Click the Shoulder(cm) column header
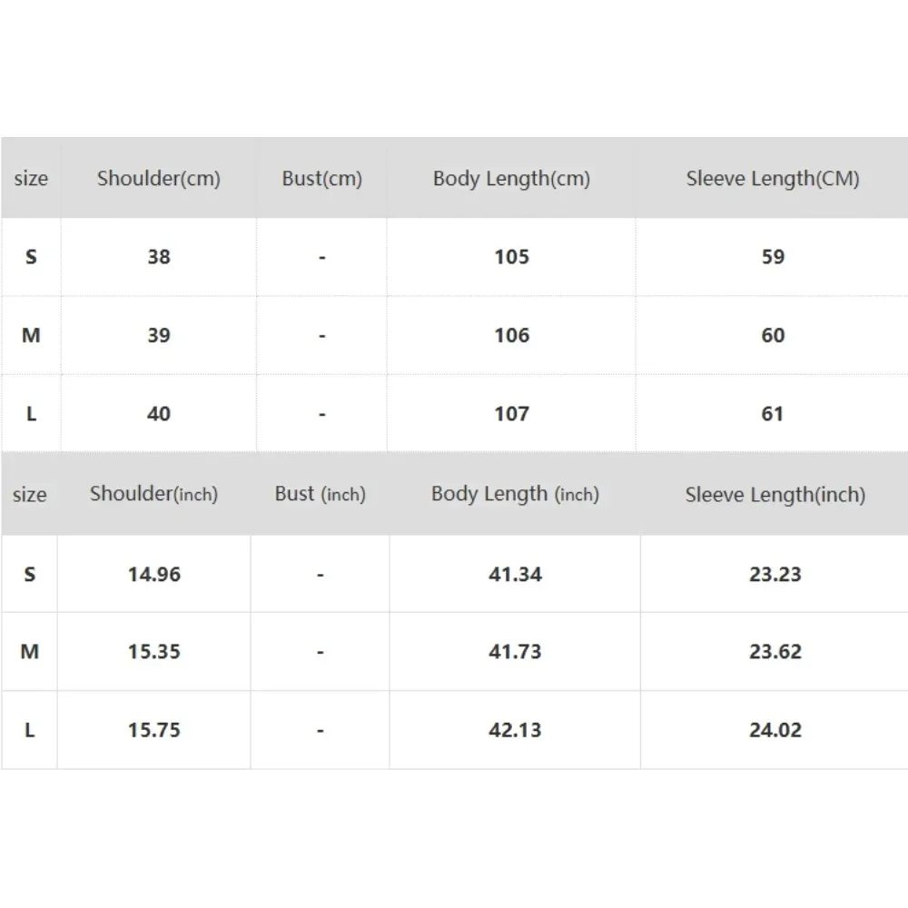908x908 pixels. [159, 178]
